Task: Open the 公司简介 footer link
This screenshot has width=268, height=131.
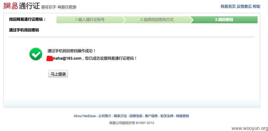Action: point(105,116)
